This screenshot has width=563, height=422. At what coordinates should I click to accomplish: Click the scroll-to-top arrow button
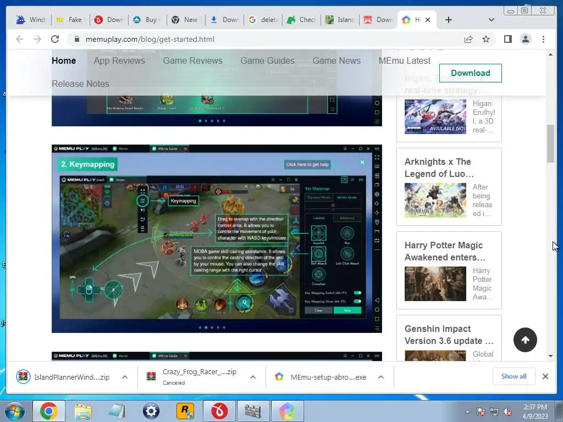coord(525,340)
